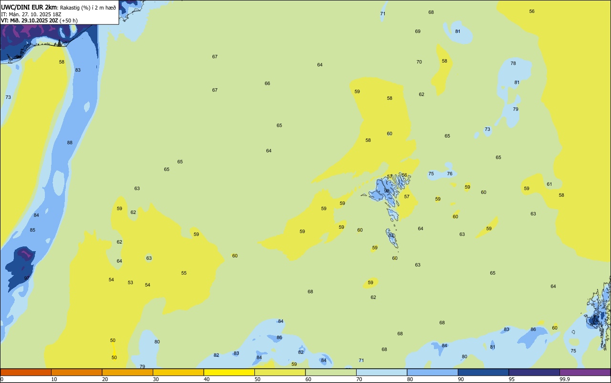611x383 pixels.
Task: Click the 97 humidity value on the dark blue patch
Action: point(27,278)
